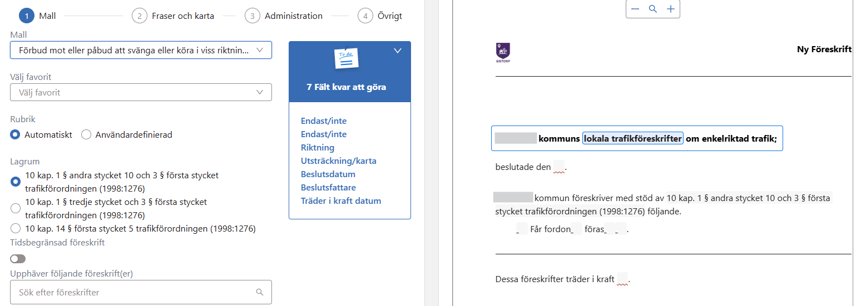Click the Sök efter föreskrifter input field
This screenshot has width=856, height=306.
(133, 292)
